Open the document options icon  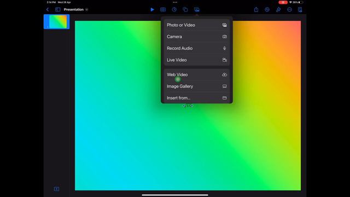click(x=300, y=10)
